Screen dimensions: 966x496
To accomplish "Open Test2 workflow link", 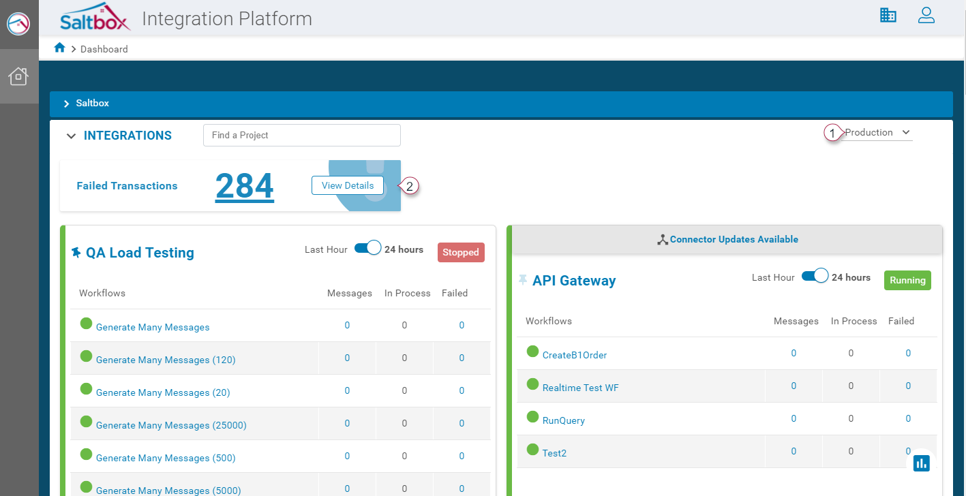I will pos(554,453).
